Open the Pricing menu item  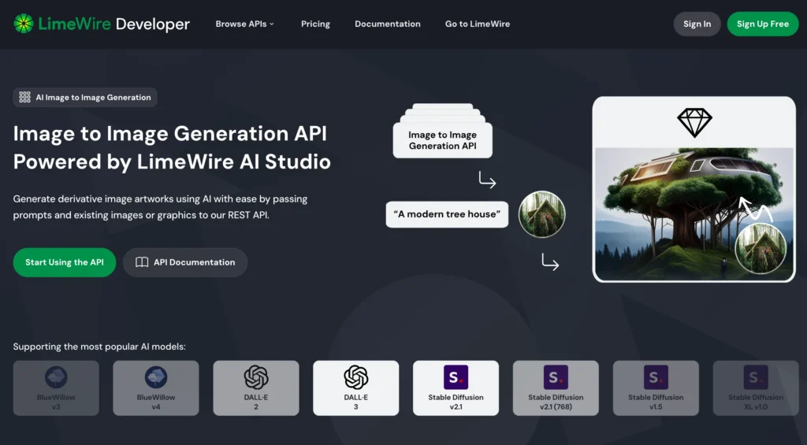[315, 24]
